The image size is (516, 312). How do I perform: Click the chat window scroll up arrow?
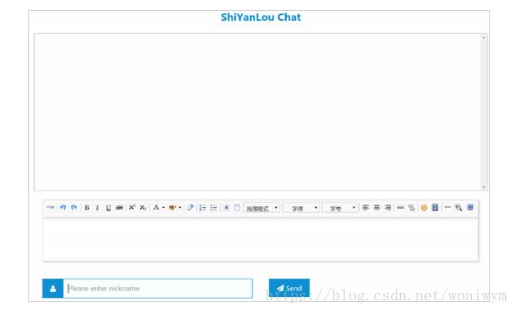483,37
